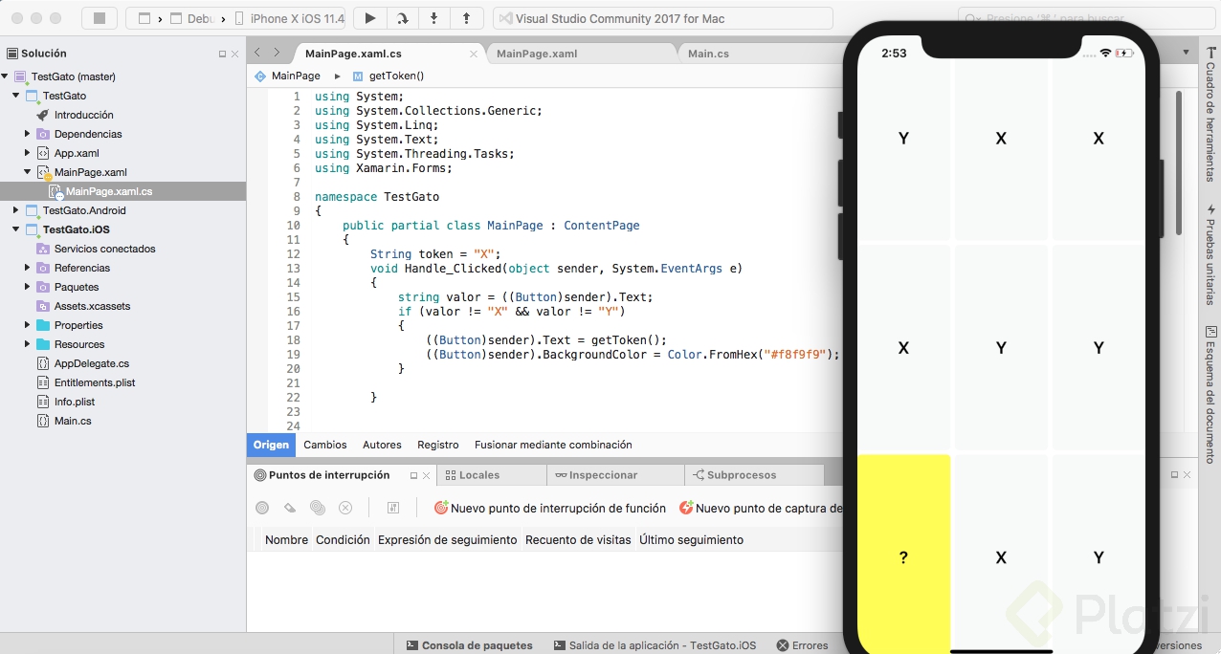This screenshot has width=1221, height=654.
Task: Switch to the Locales panel tab
Action: click(492, 475)
